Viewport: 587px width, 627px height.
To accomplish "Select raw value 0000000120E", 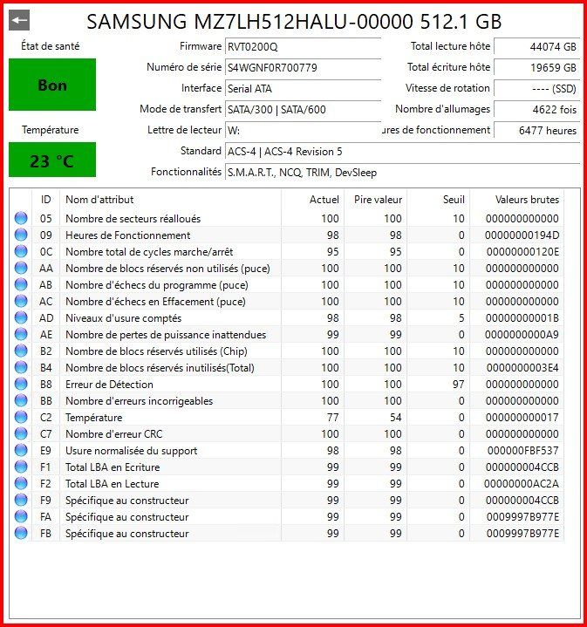I will pyautogui.click(x=522, y=252).
